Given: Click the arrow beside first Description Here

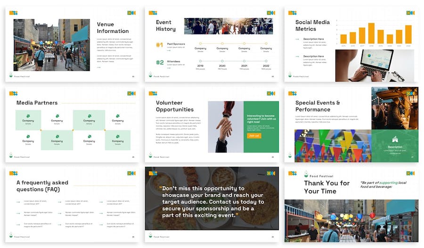Looking at the screenshot, I should 297,39.
